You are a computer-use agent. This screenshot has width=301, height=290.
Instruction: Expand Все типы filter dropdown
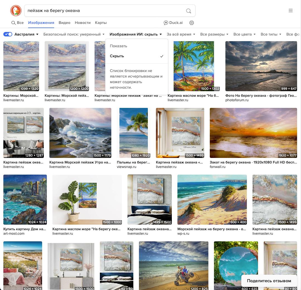point(271,34)
